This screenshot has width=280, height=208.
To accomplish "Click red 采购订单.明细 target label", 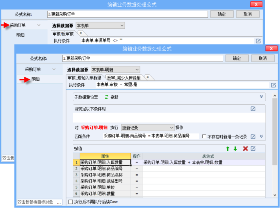I will (94, 128).
